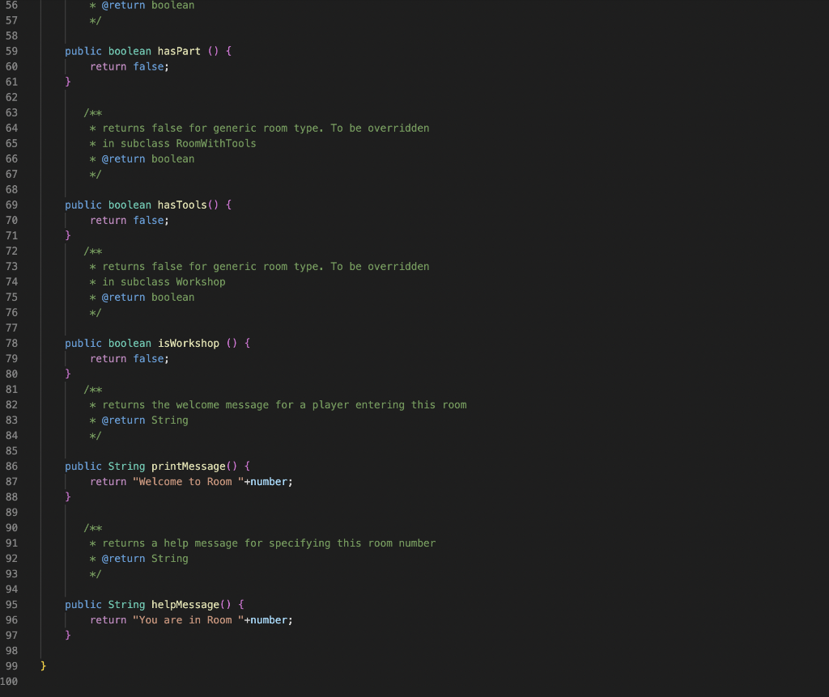Click the isWorkshop method name
The height and width of the screenshot is (697, 829).
(x=188, y=343)
